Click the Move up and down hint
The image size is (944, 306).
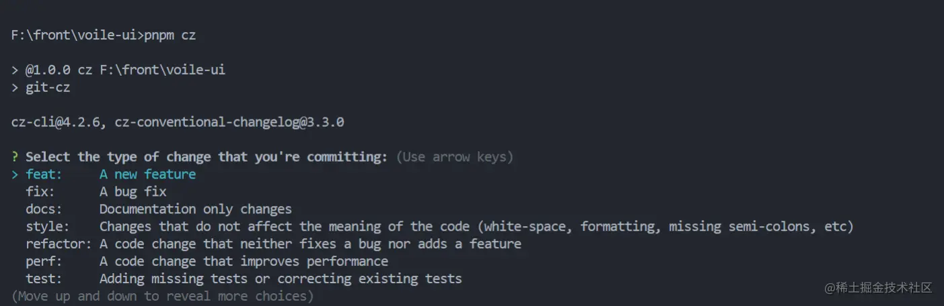[162, 296]
